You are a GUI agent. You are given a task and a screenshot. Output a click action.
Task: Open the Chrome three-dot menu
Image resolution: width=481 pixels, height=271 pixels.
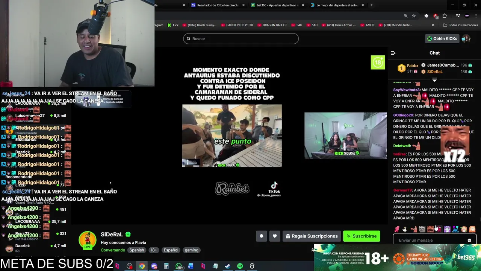coord(476,16)
